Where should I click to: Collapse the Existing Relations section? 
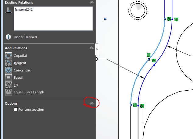(x=91, y=2)
